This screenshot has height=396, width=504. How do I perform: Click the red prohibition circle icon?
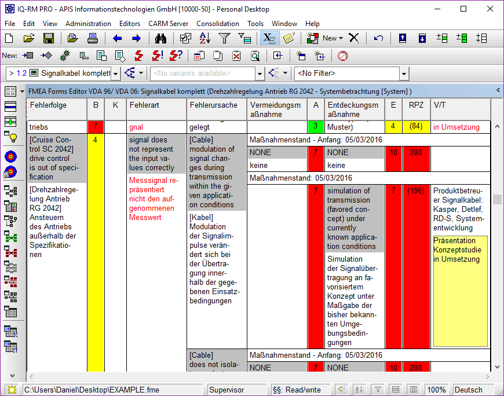(342, 56)
